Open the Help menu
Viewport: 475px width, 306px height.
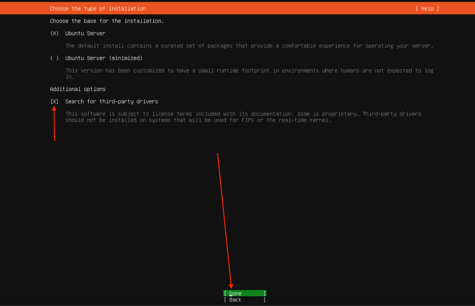tap(427, 8)
